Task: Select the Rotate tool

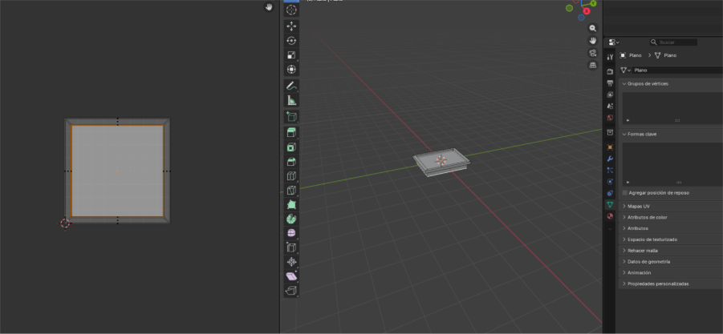Action: pos(291,41)
